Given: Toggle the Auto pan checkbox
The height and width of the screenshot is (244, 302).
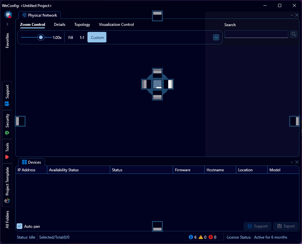Looking at the screenshot, I should (19, 226).
